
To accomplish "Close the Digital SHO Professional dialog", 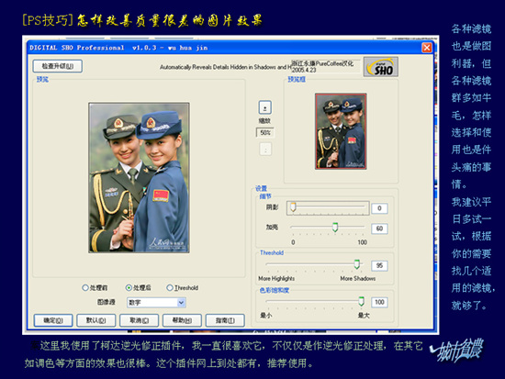I will 427,48.
